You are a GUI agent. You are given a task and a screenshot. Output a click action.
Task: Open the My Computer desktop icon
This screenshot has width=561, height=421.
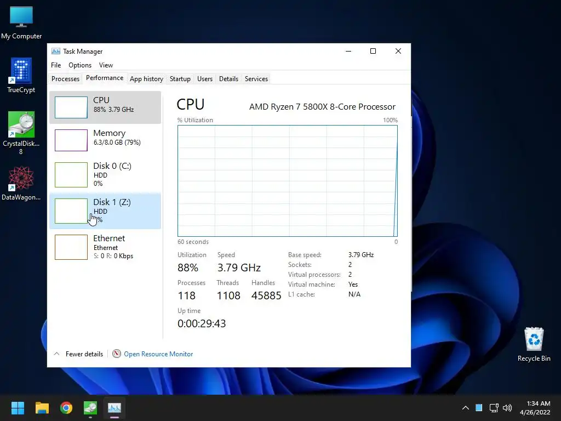tap(21, 23)
